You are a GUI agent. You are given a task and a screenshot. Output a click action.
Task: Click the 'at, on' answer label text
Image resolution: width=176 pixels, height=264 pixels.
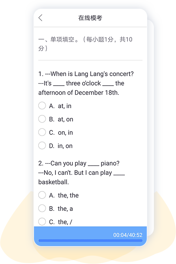66,119
